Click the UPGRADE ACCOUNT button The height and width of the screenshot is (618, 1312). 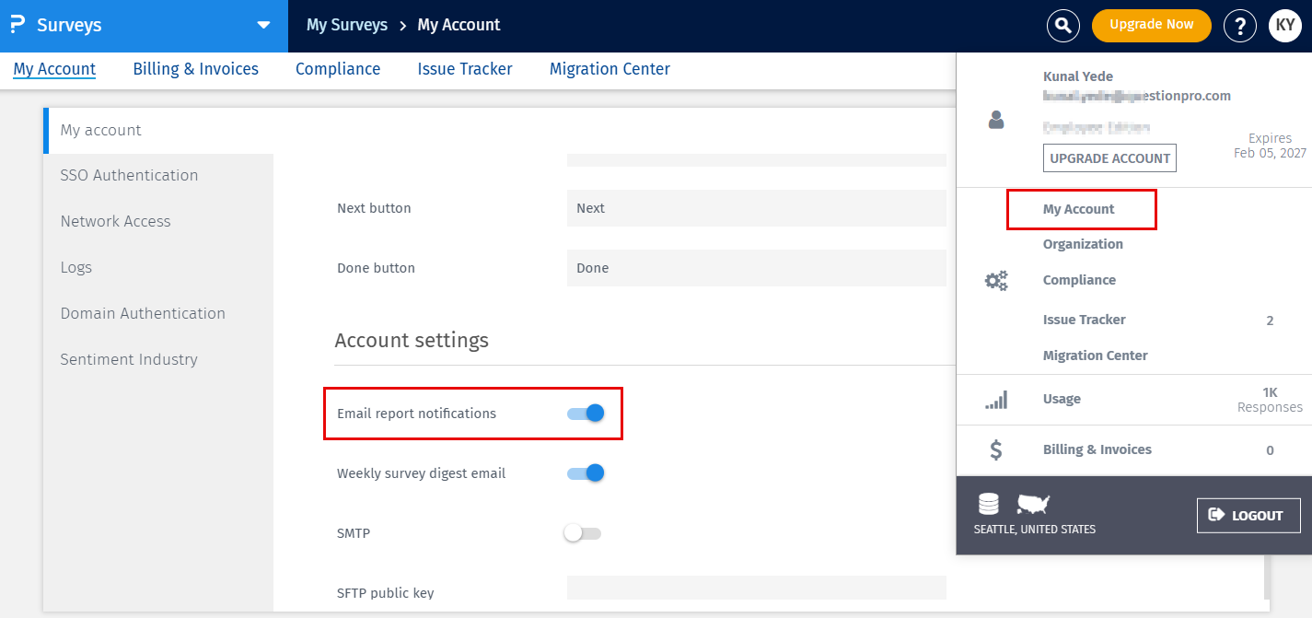tap(1109, 157)
